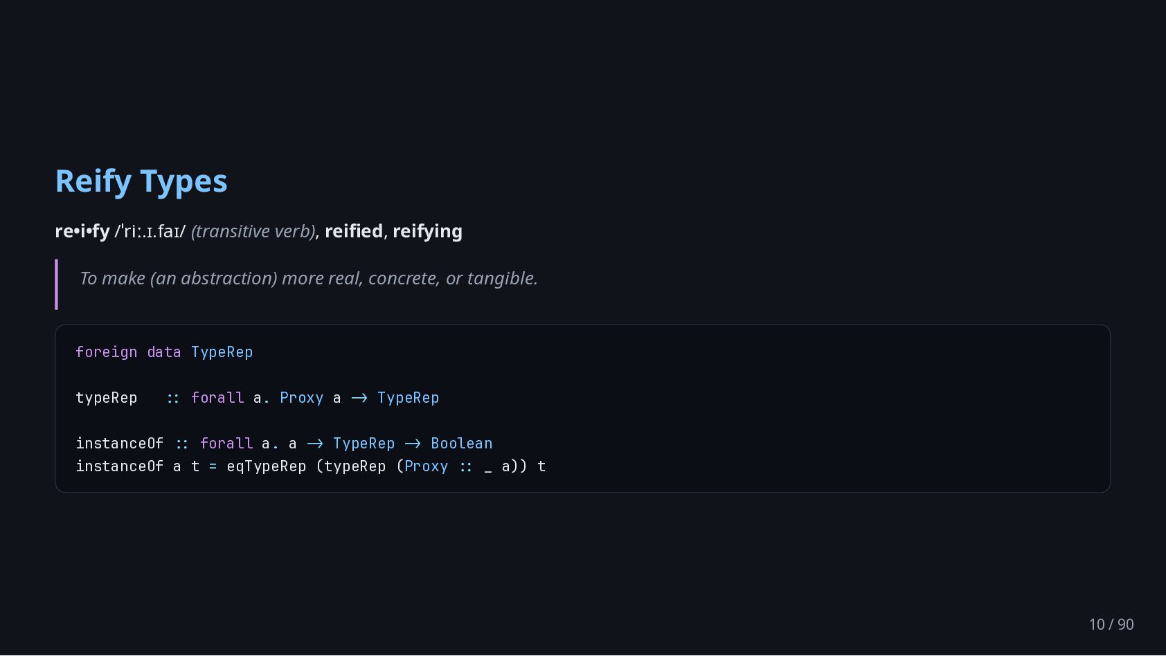Click the phonetic pronunciation of reify

tap(150, 231)
